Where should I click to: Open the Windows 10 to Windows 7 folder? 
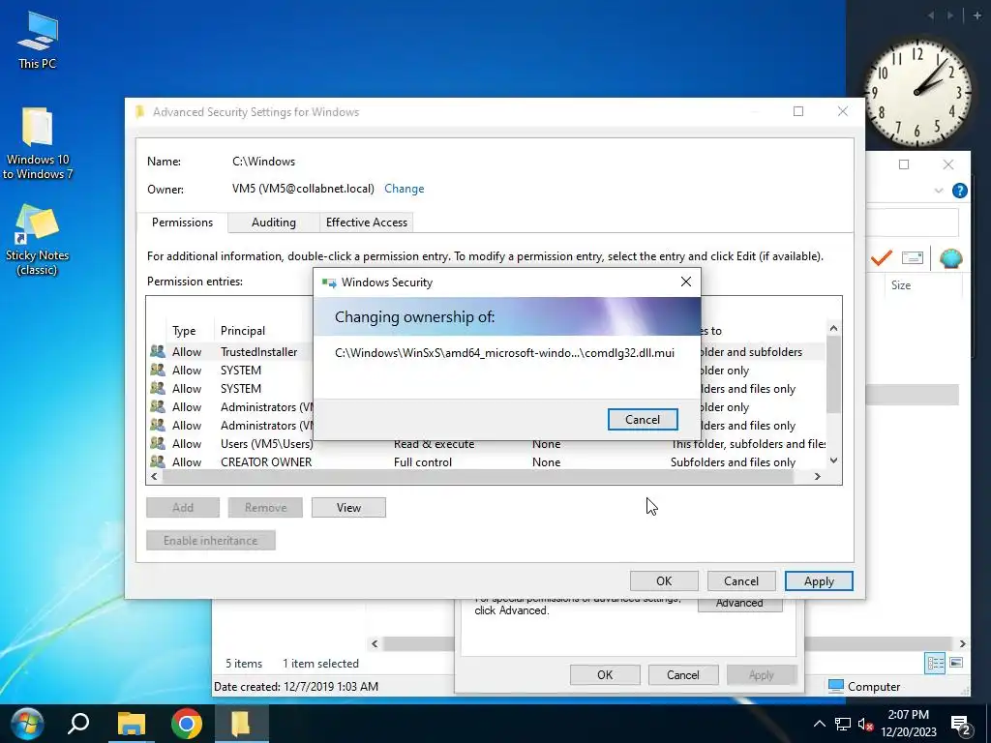[38, 144]
